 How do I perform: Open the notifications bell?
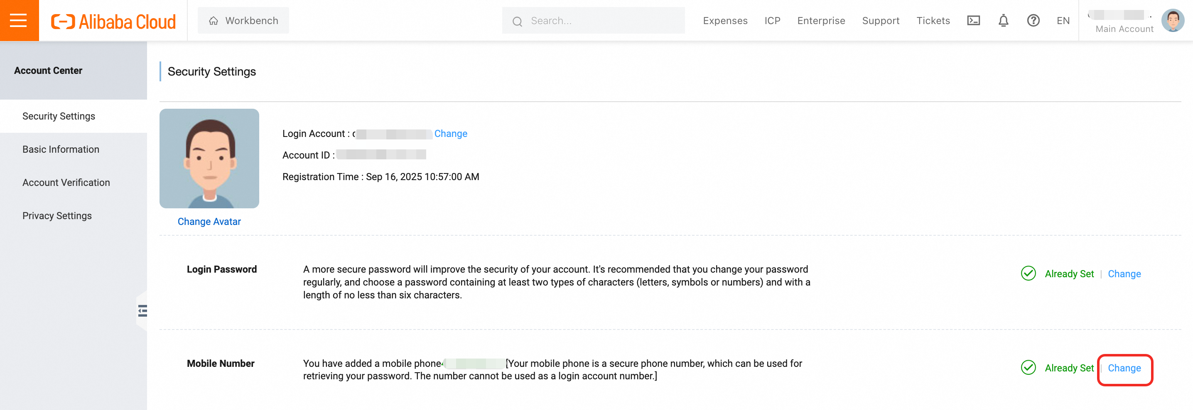[x=1003, y=20]
